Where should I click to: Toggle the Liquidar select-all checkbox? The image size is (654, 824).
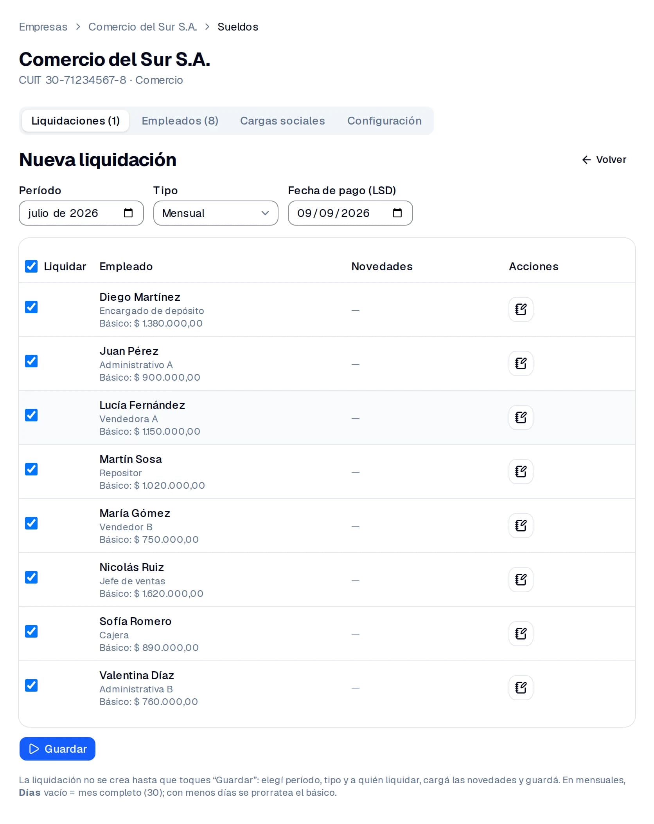[x=31, y=266]
